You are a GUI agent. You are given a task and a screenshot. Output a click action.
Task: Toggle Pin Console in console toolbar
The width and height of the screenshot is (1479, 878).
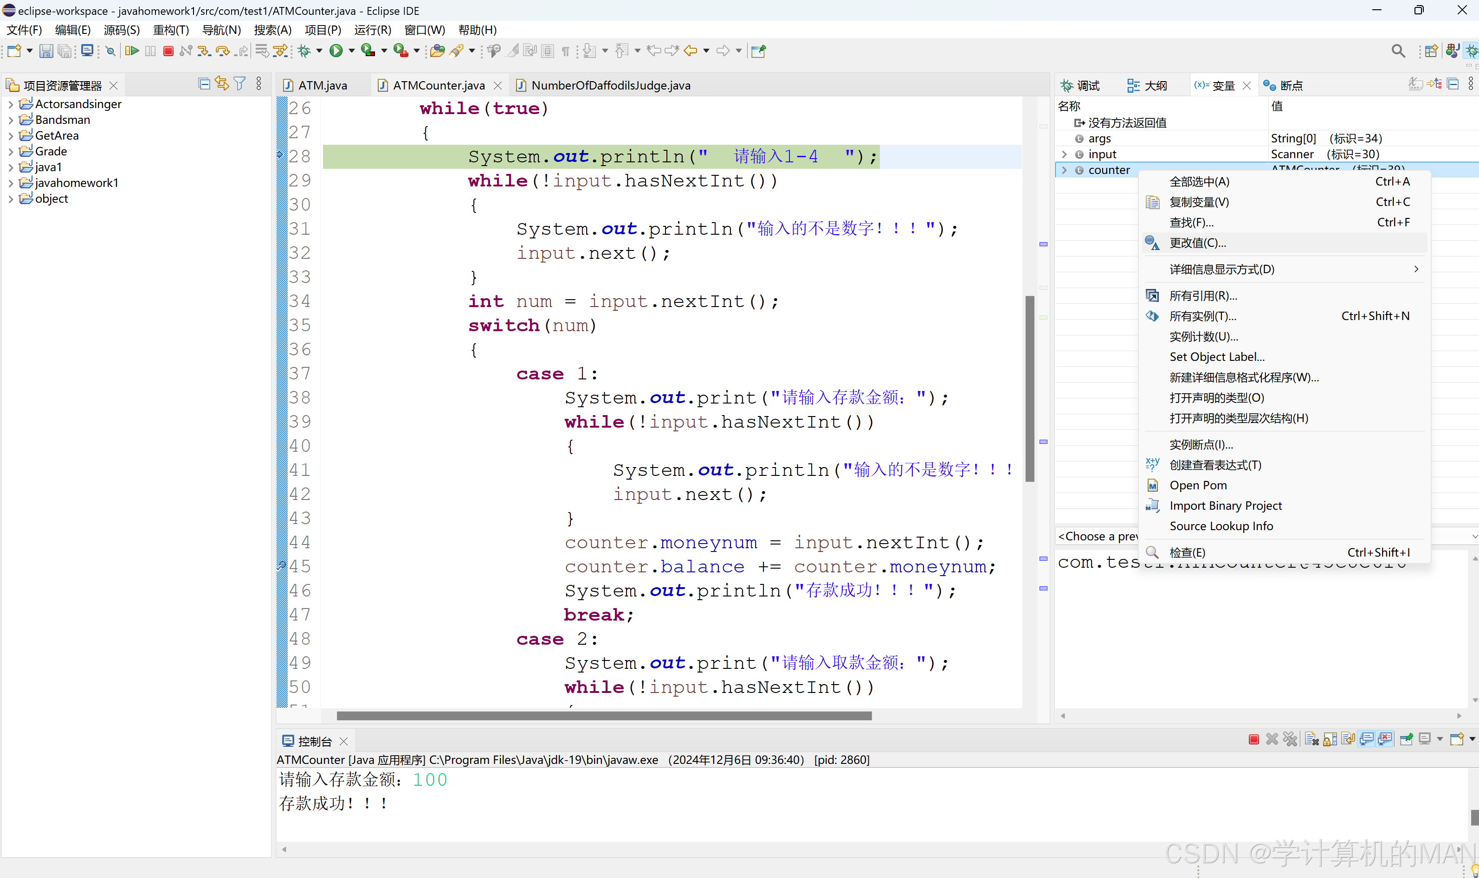[x=1406, y=739]
